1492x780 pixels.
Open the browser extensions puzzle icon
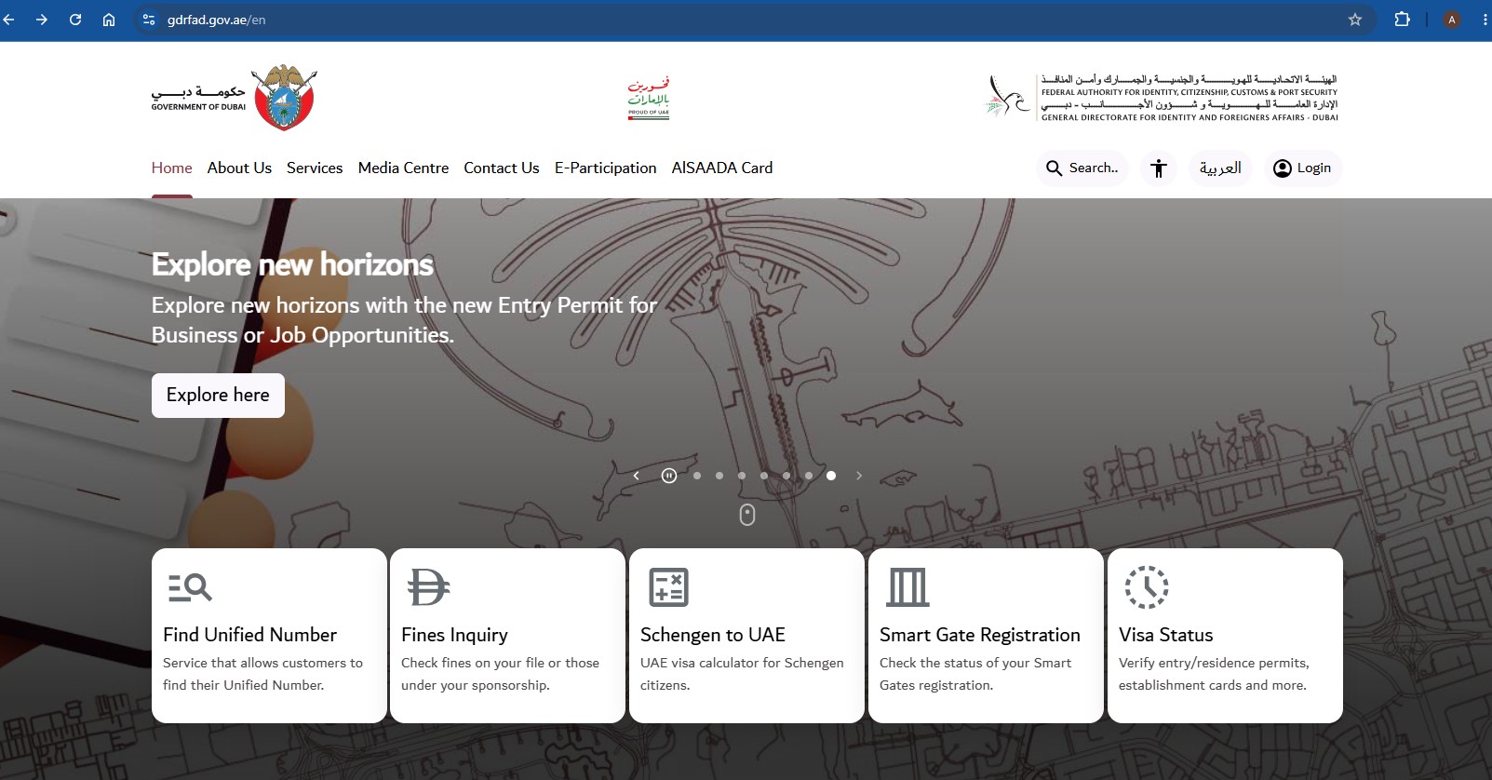pyautogui.click(x=1402, y=20)
